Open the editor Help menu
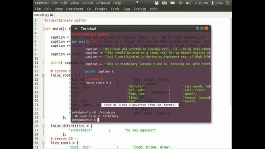Image resolution: width=265 pixels, height=149 pixels. click(x=154, y=9)
